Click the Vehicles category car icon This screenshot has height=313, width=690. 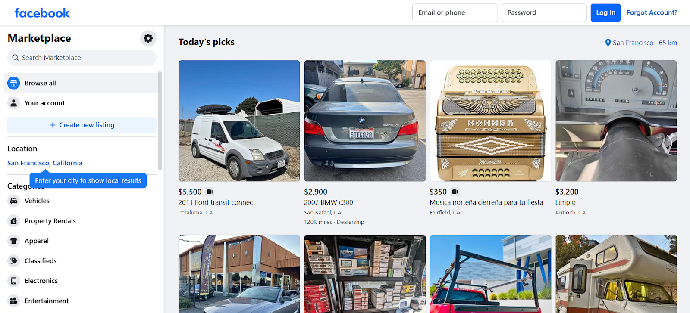(x=14, y=201)
